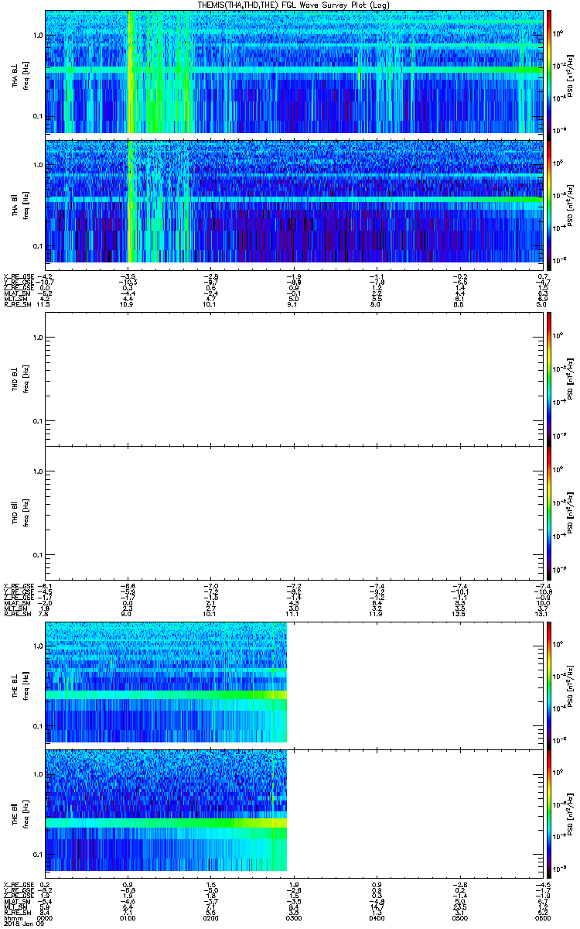Click the '0500' time tick label

(459, 917)
